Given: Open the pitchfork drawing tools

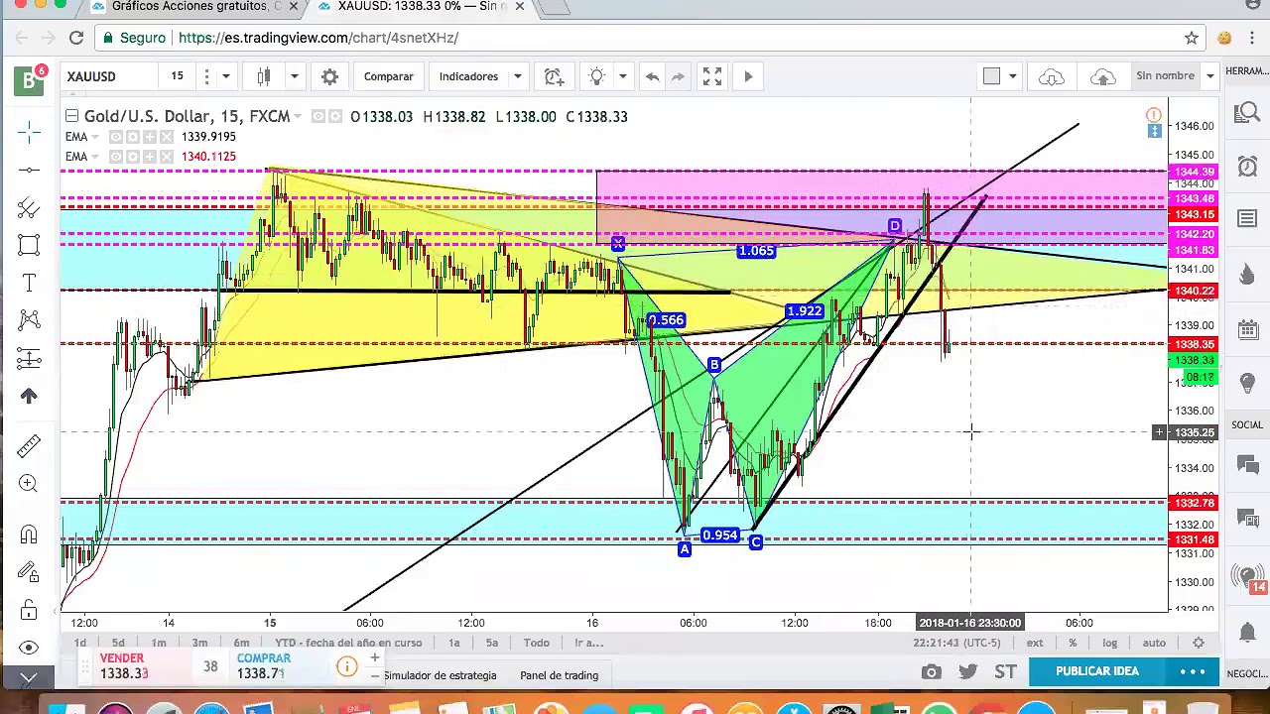Looking at the screenshot, I should click(x=29, y=207).
